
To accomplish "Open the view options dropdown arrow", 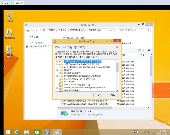I will pyautogui.click(x=143, y=50).
